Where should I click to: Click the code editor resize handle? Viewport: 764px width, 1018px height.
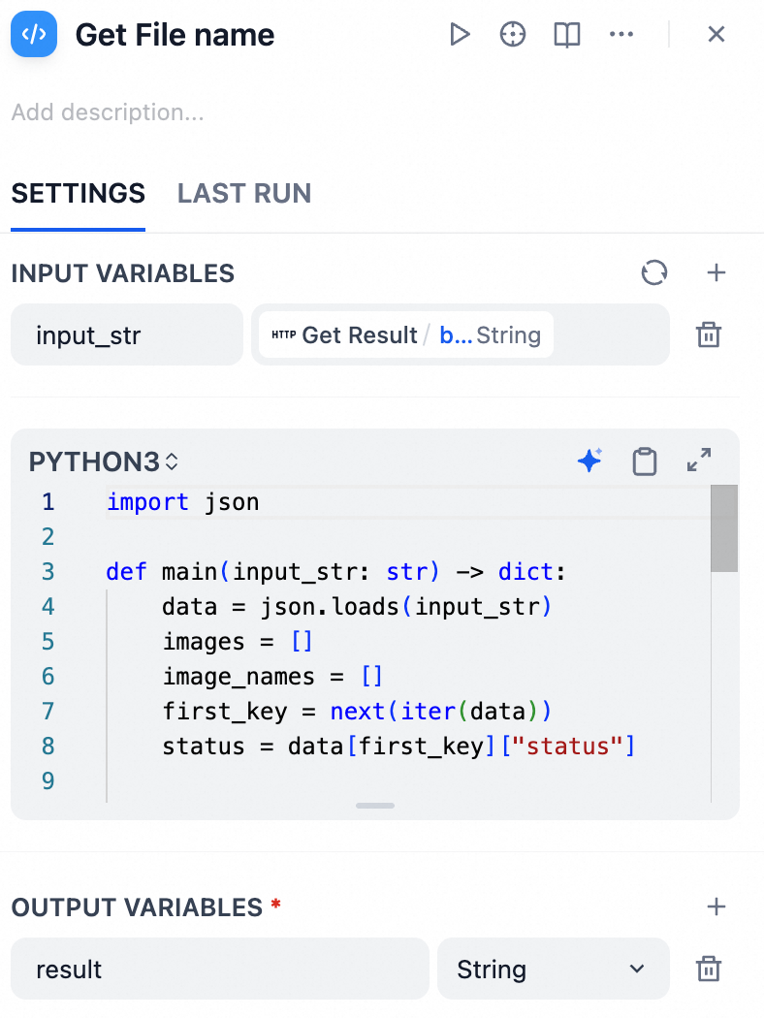(375, 806)
